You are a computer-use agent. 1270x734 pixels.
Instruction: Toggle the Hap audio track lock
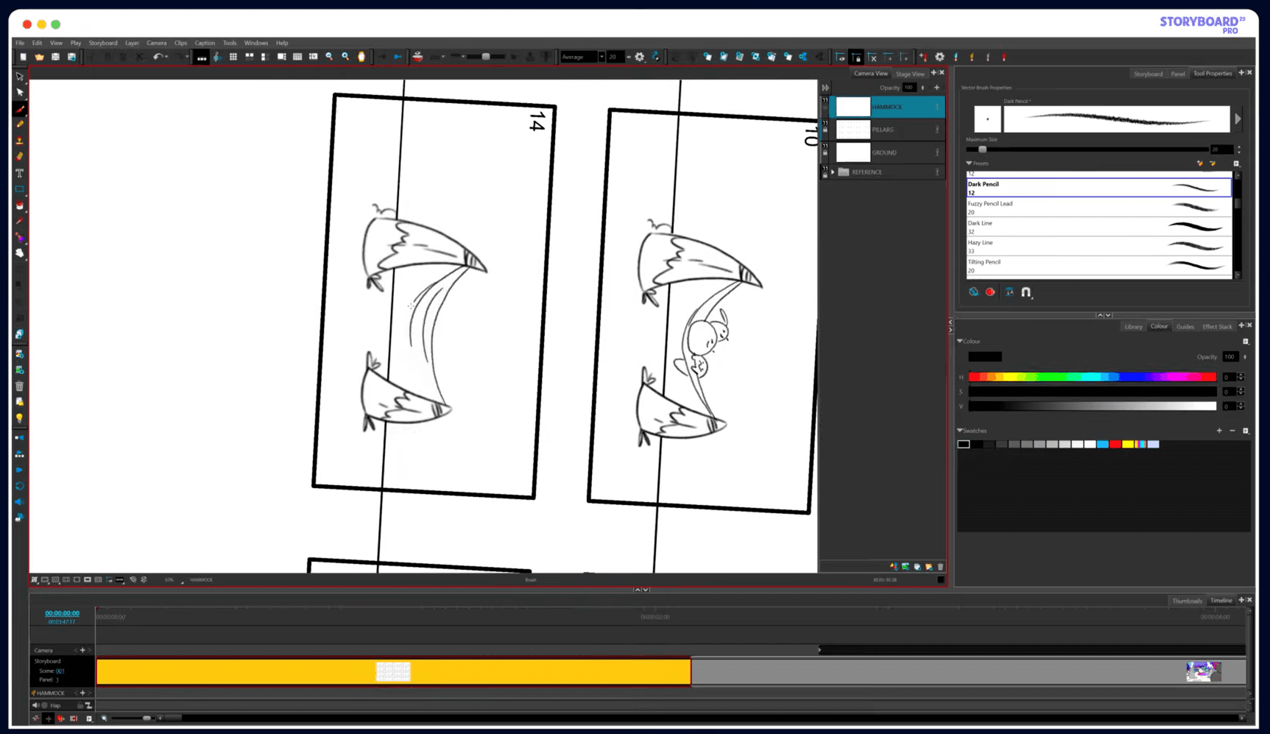80,705
